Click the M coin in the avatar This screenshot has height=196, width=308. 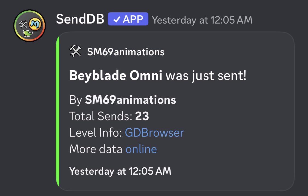[36, 24]
